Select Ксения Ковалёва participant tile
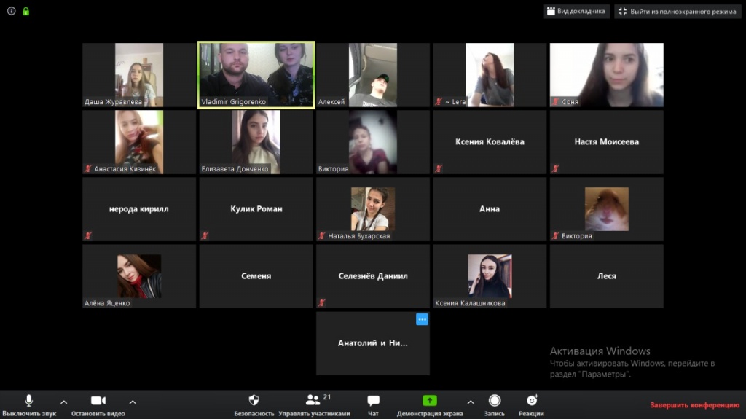 pyautogui.click(x=490, y=142)
